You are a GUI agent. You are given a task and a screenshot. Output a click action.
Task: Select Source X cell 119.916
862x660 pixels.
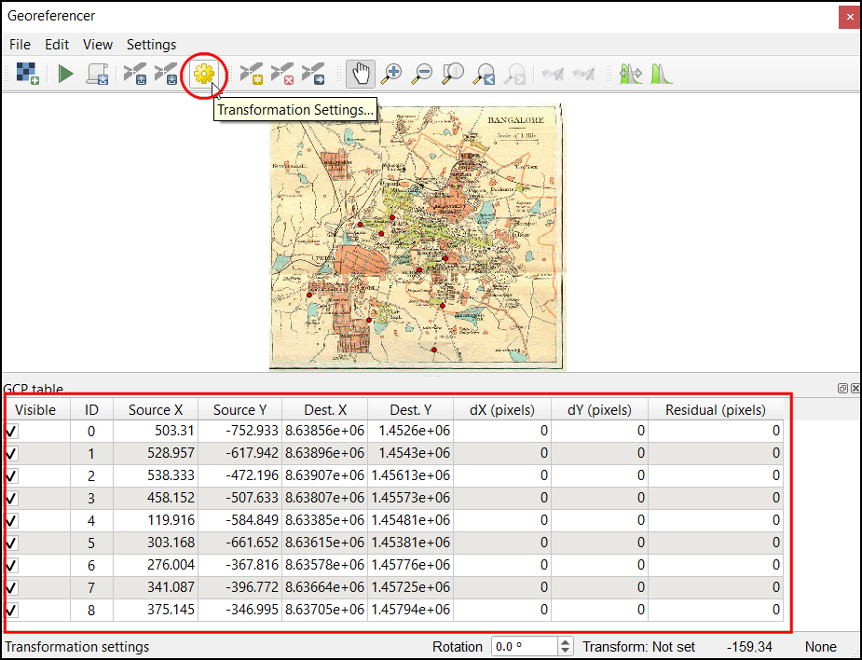(x=156, y=520)
